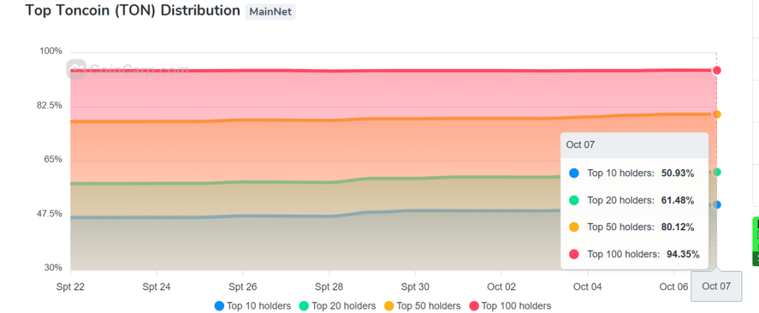Click the Top Toncoin (TON) Distribution title

point(132,11)
